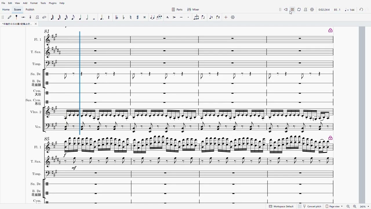
Task: Click the Workspace: Default button
Action: [281, 206]
